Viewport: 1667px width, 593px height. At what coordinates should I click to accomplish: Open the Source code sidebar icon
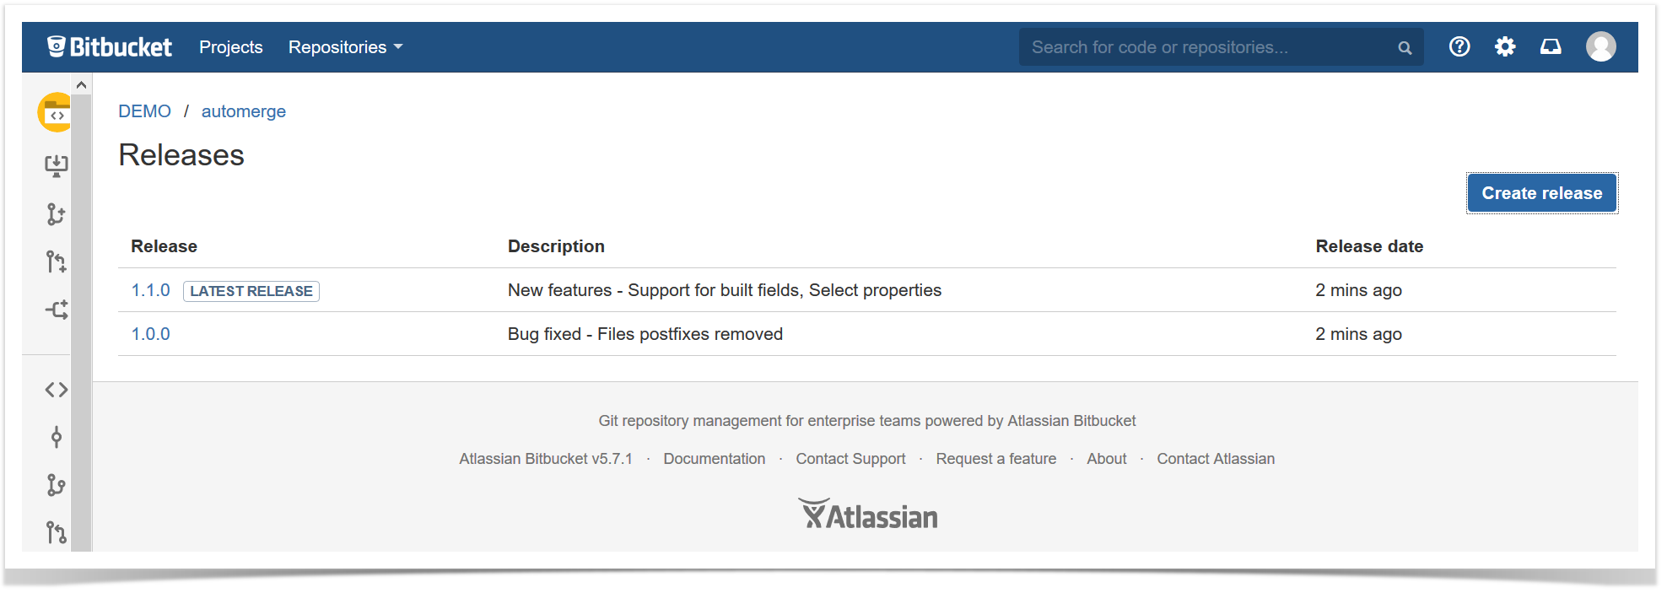[57, 390]
